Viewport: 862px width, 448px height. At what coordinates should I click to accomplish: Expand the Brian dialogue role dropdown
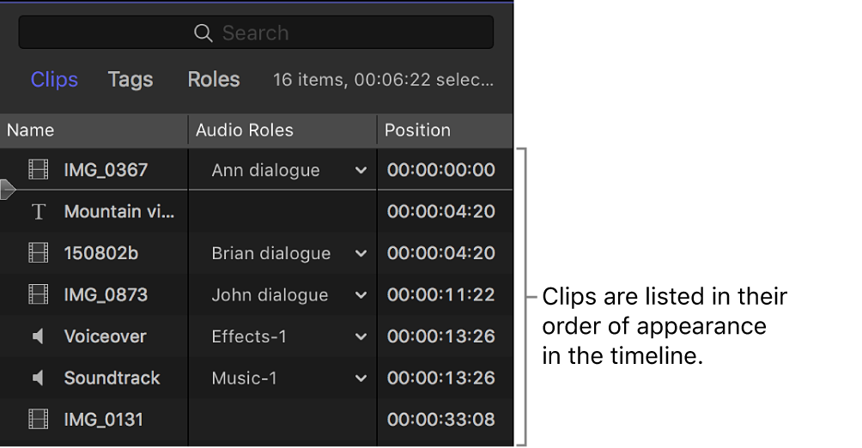(361, 254)
